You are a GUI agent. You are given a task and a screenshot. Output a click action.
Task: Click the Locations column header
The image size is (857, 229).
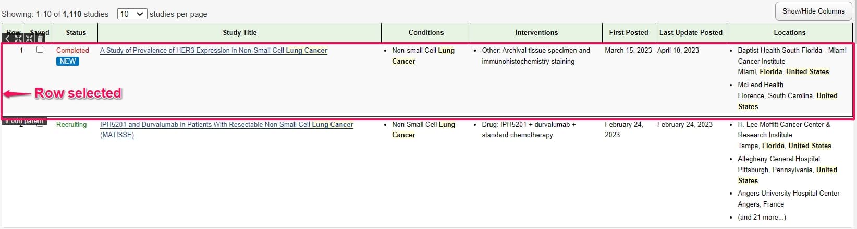pyautogui.click(x=789, y=32)
